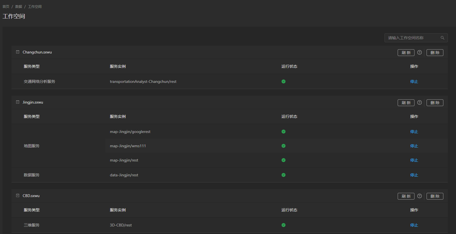This screenshot has width=456, height=234.
Task: Click green status icon for 3D-CBD/rest
Action: coord(284,225)
